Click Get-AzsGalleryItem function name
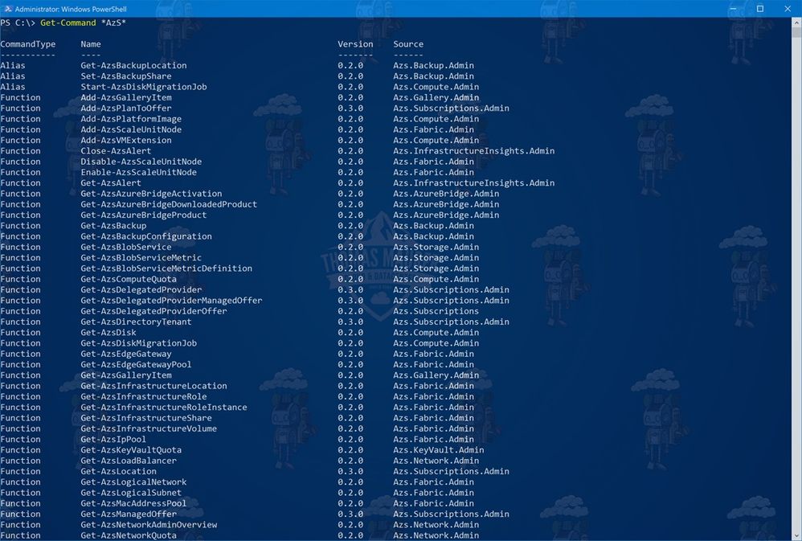 coord(126,375)
